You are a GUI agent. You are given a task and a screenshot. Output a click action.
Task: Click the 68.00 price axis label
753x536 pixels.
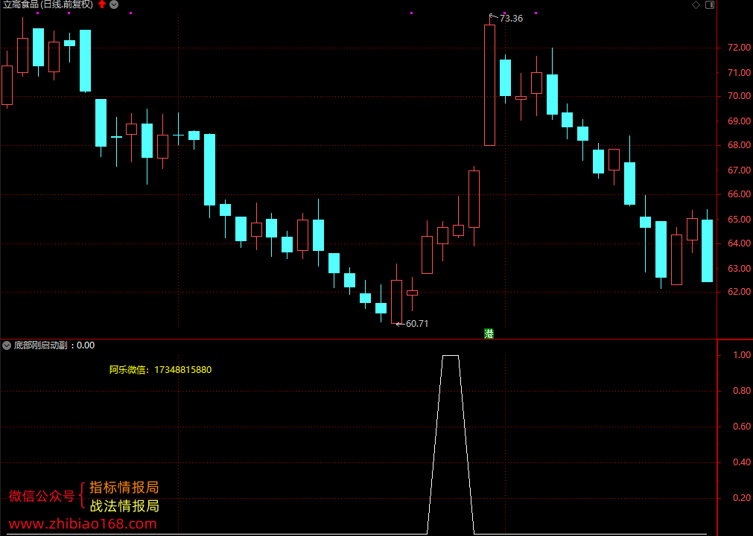[x=739, y=145]
